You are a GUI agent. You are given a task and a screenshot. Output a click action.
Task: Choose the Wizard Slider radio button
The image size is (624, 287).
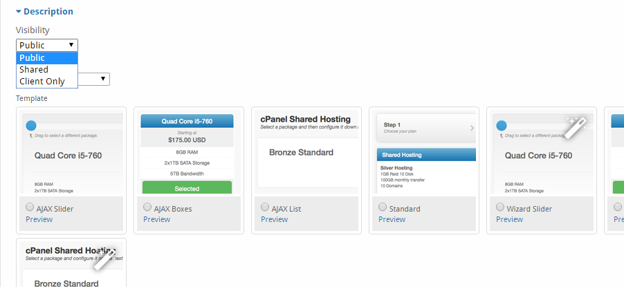[500, 207]
